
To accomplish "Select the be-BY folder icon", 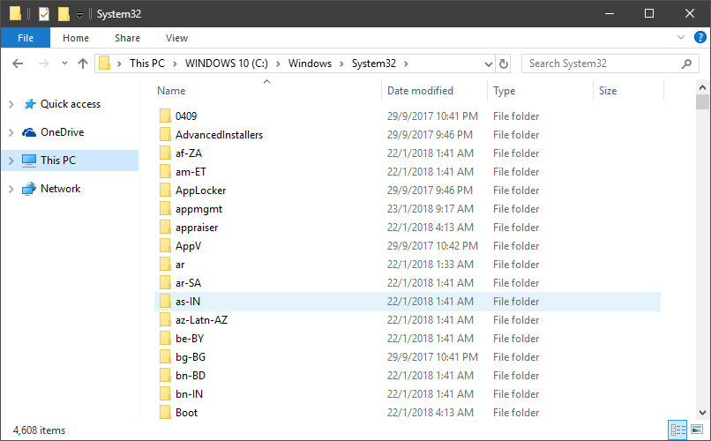I will 165,339.
